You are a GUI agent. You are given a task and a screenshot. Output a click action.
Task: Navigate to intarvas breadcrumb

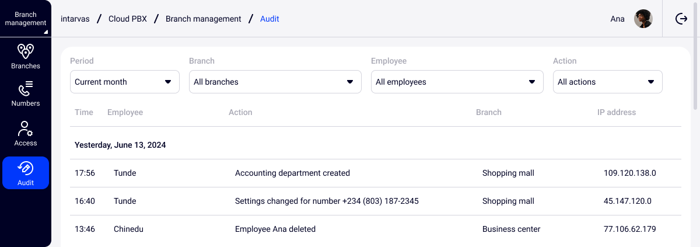(x=75, y=19)
